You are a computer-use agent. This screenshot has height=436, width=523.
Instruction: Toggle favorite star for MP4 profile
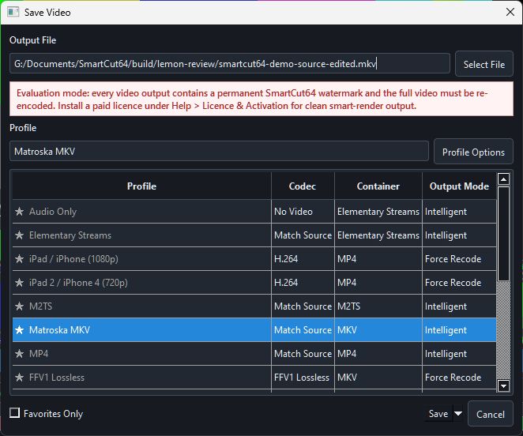[19, 354]
